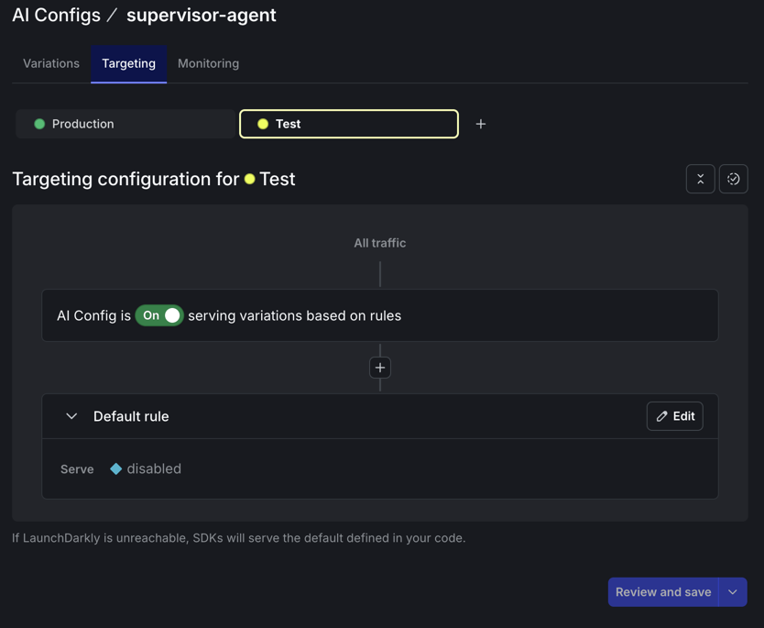Screen dimensions: 764x628
Task: Click the collapse all rules icon
Action: (700, 179)
